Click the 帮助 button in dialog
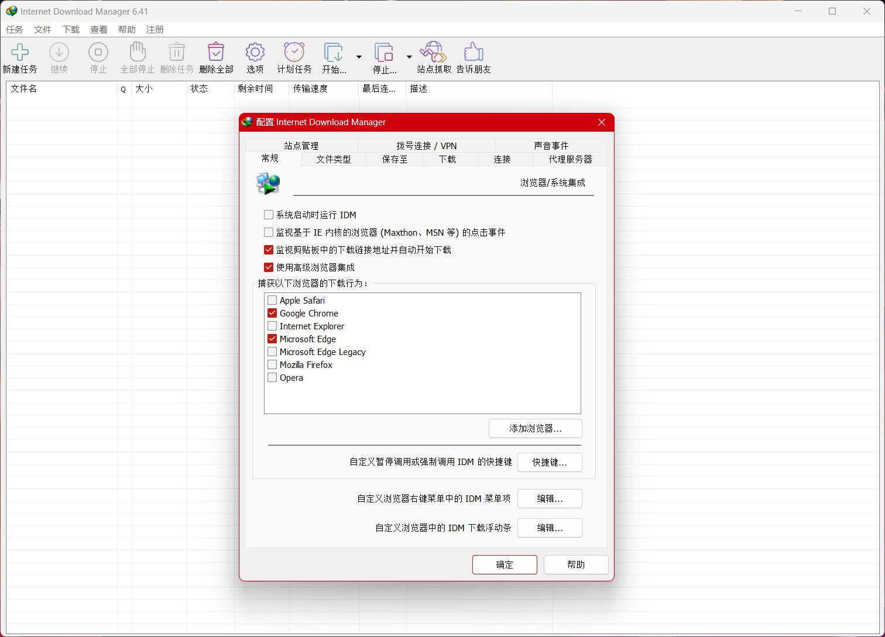 (x=576, y=564)
